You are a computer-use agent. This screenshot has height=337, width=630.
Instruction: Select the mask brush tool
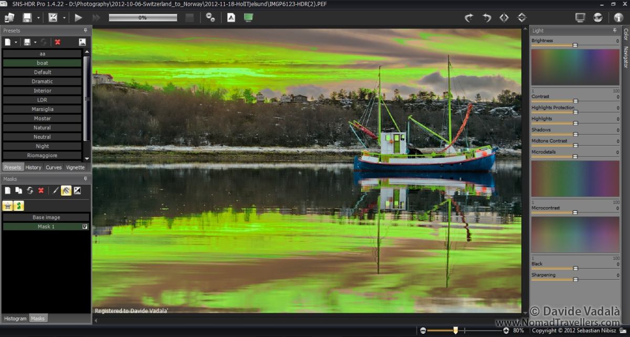click(x=56, y=190)
